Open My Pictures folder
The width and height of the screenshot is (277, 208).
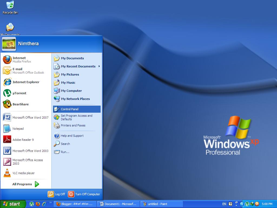77,74
